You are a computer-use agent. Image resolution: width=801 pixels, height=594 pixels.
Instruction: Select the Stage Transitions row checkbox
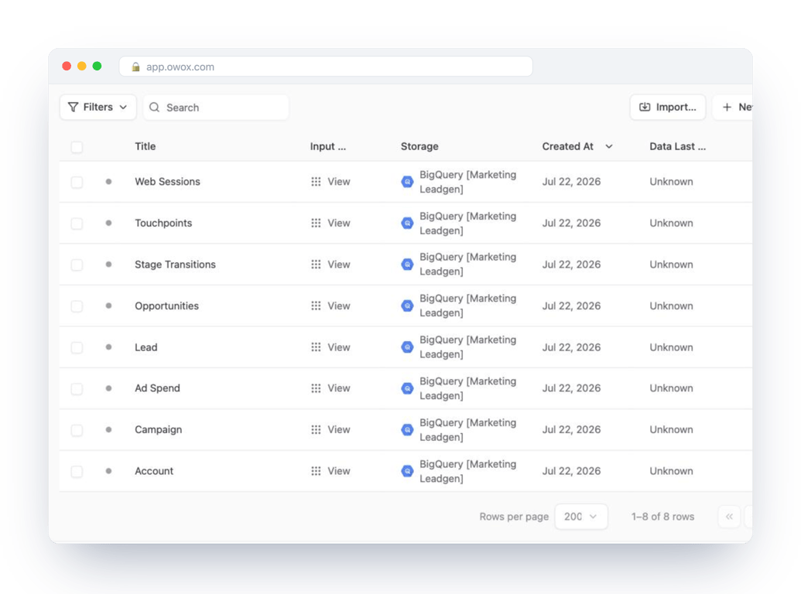pyautogui.click(x=77, y=265)
